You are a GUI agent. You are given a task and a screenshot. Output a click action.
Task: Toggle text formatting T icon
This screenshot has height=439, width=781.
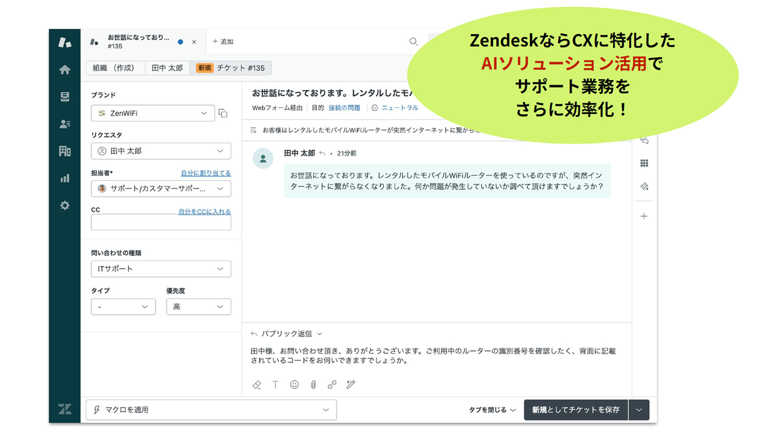pyautogui.click(x=275, y=385)
